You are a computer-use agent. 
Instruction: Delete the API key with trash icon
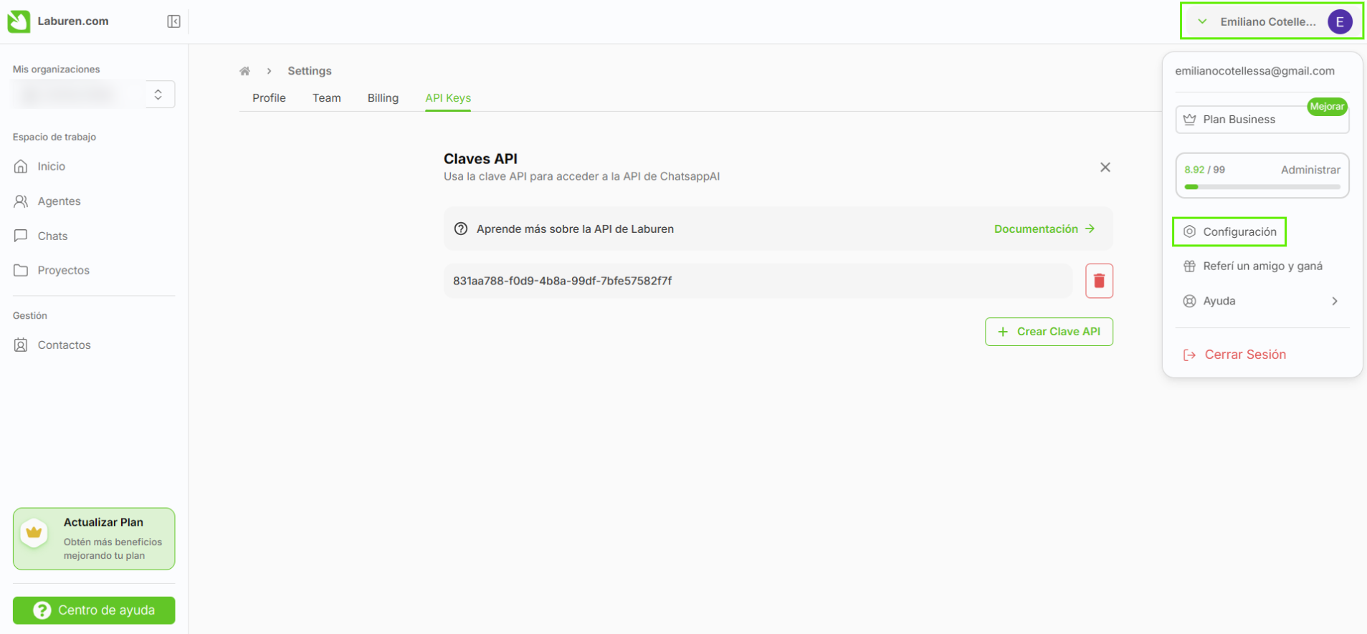coord(1098,281)
